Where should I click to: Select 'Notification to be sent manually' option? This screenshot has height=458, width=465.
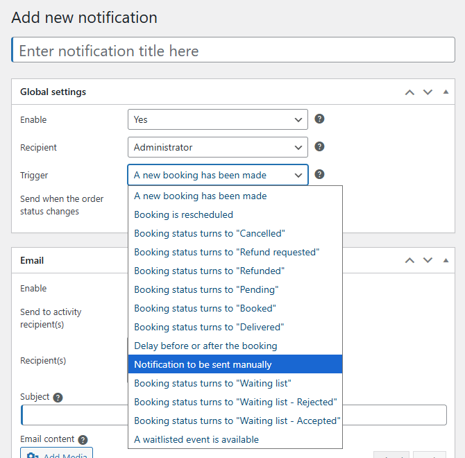pos(235,364)
